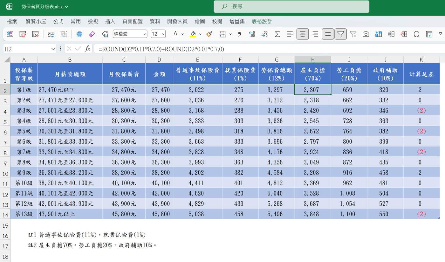Click the Freeze Panes grid icon

(378, 34)
